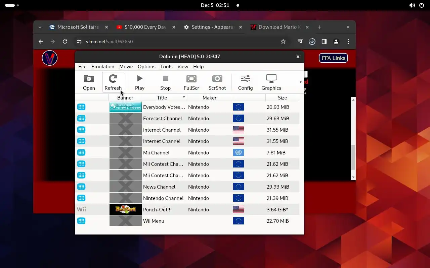Stop emulation with the Stop button

coord(165,82)
